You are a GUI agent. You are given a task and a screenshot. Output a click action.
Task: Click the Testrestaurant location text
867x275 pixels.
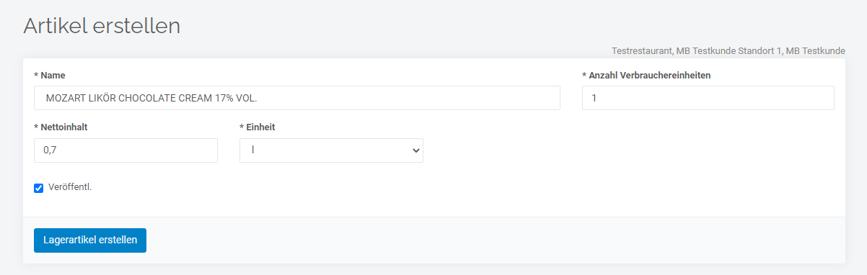(x=642, y=51)
